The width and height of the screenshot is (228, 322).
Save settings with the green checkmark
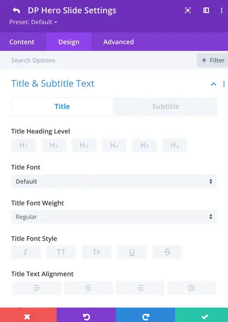tap(202, 315)
